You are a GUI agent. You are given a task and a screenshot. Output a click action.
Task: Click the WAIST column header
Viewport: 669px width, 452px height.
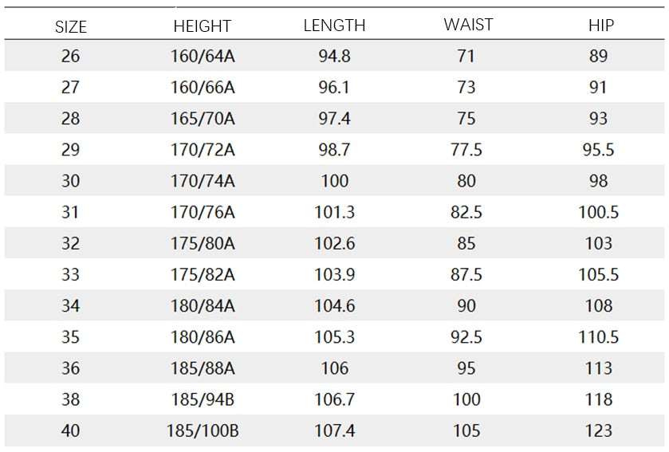(467, 25)
